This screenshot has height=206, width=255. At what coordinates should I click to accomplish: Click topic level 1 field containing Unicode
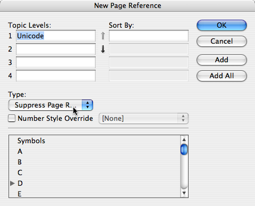click(x=56, y=36)
